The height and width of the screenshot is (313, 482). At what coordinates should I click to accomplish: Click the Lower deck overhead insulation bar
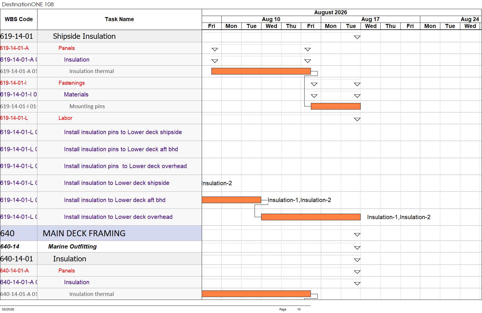[x=311, y=217]
